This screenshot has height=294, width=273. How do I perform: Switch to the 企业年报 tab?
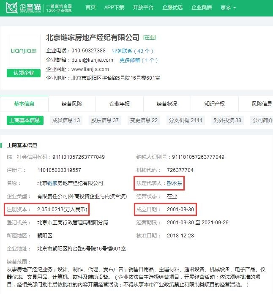[120, 103]
